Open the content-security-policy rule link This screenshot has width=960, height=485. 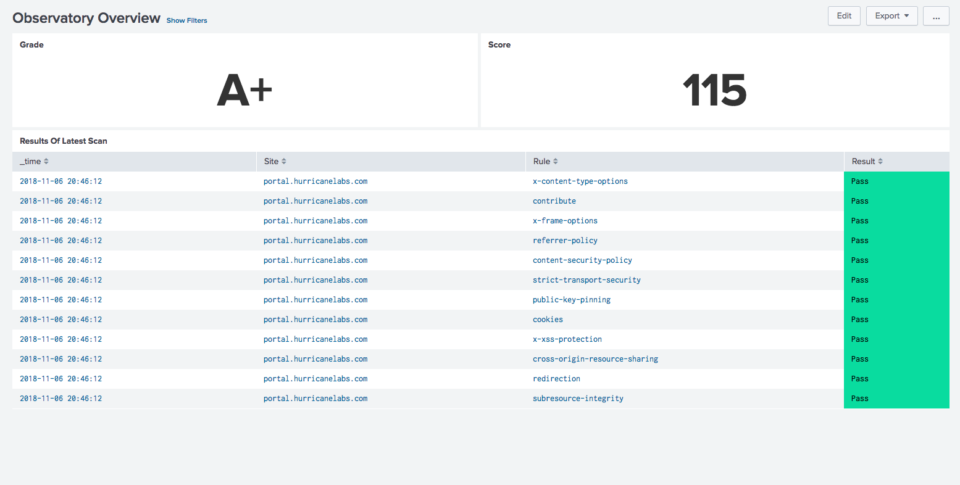[x=582, y=260]
